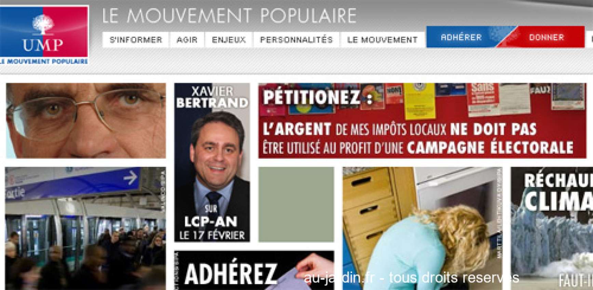This screenshot has height=290, width=593.
Task: Open the blonde woman at drawers photo
Action: pos(422,228)
